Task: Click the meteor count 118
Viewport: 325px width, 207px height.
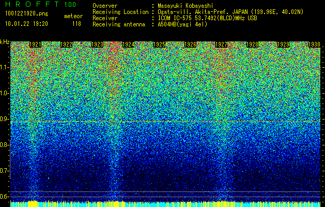Action: 76,24
